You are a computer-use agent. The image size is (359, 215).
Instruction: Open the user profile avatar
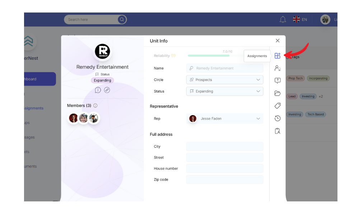point(325,20)
